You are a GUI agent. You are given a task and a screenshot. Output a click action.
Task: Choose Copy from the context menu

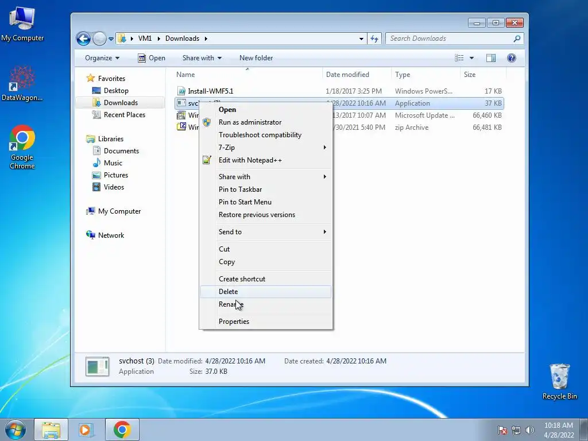(x=265, y=262)
